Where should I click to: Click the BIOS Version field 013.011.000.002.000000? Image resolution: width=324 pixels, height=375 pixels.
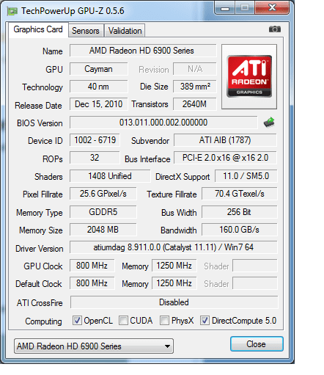[163, 123]
